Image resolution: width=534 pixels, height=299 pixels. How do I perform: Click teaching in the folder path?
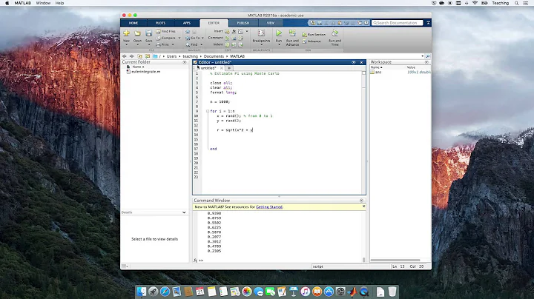190,56
